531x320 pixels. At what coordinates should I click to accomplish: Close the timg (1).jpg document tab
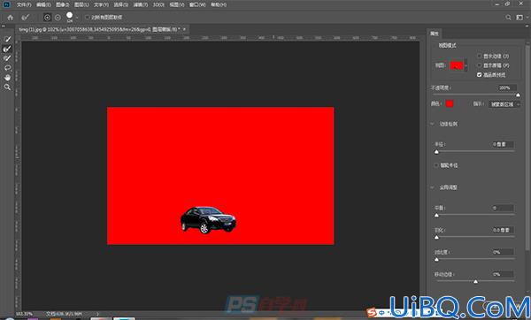[185, 29]
